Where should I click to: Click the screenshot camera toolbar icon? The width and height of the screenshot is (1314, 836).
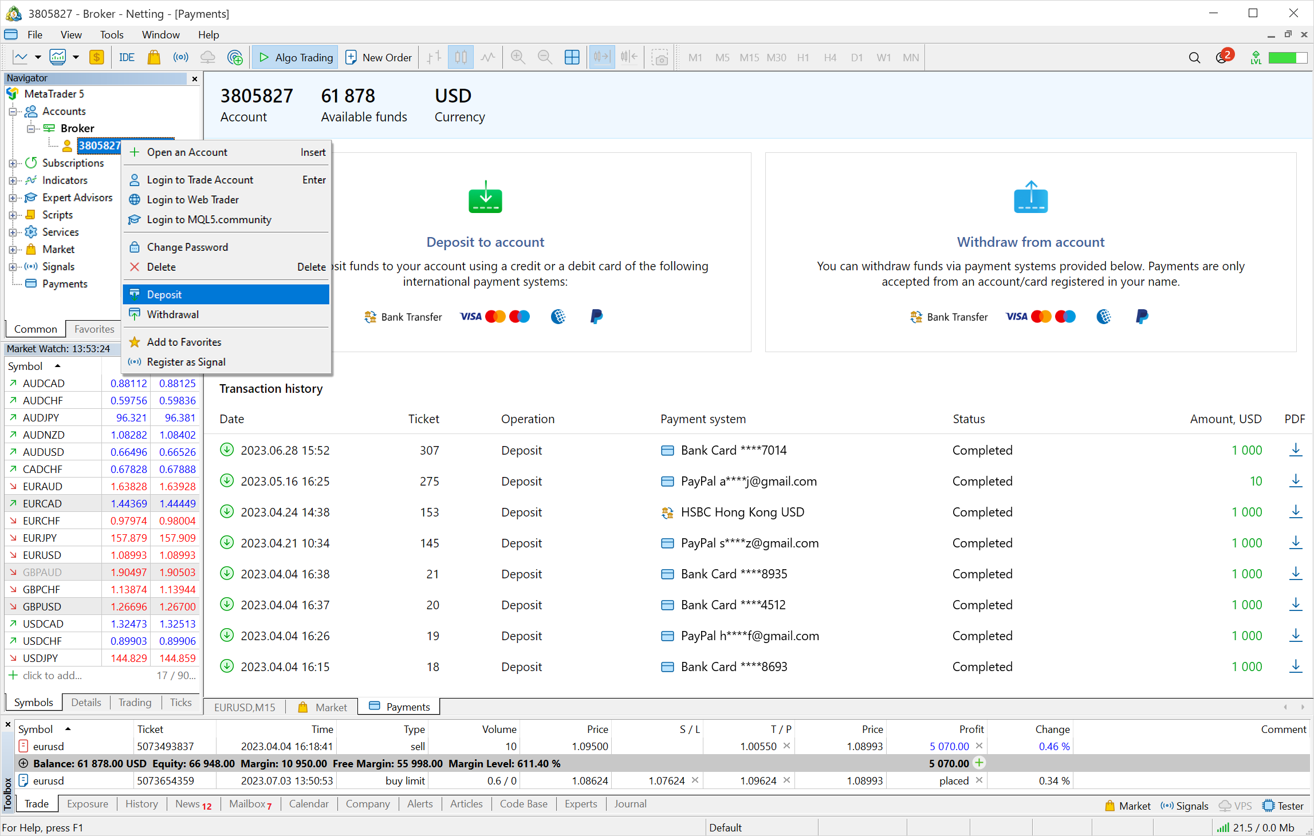pos(660,57)
